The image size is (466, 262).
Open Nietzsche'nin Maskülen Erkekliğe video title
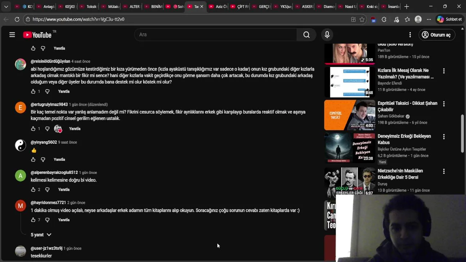(x=400, y=174)
